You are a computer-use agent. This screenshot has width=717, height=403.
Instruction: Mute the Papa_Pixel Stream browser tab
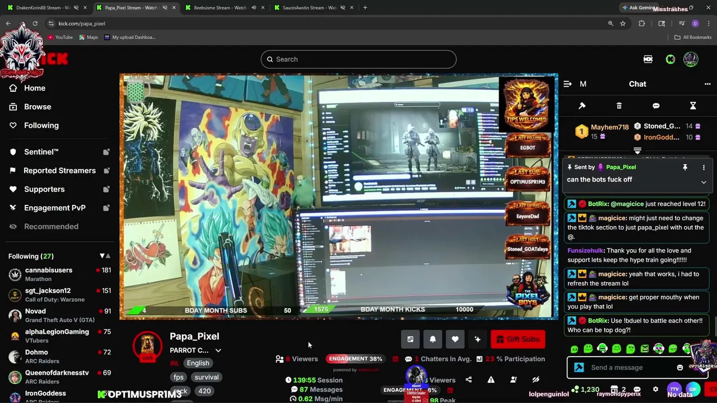(164, 8)
